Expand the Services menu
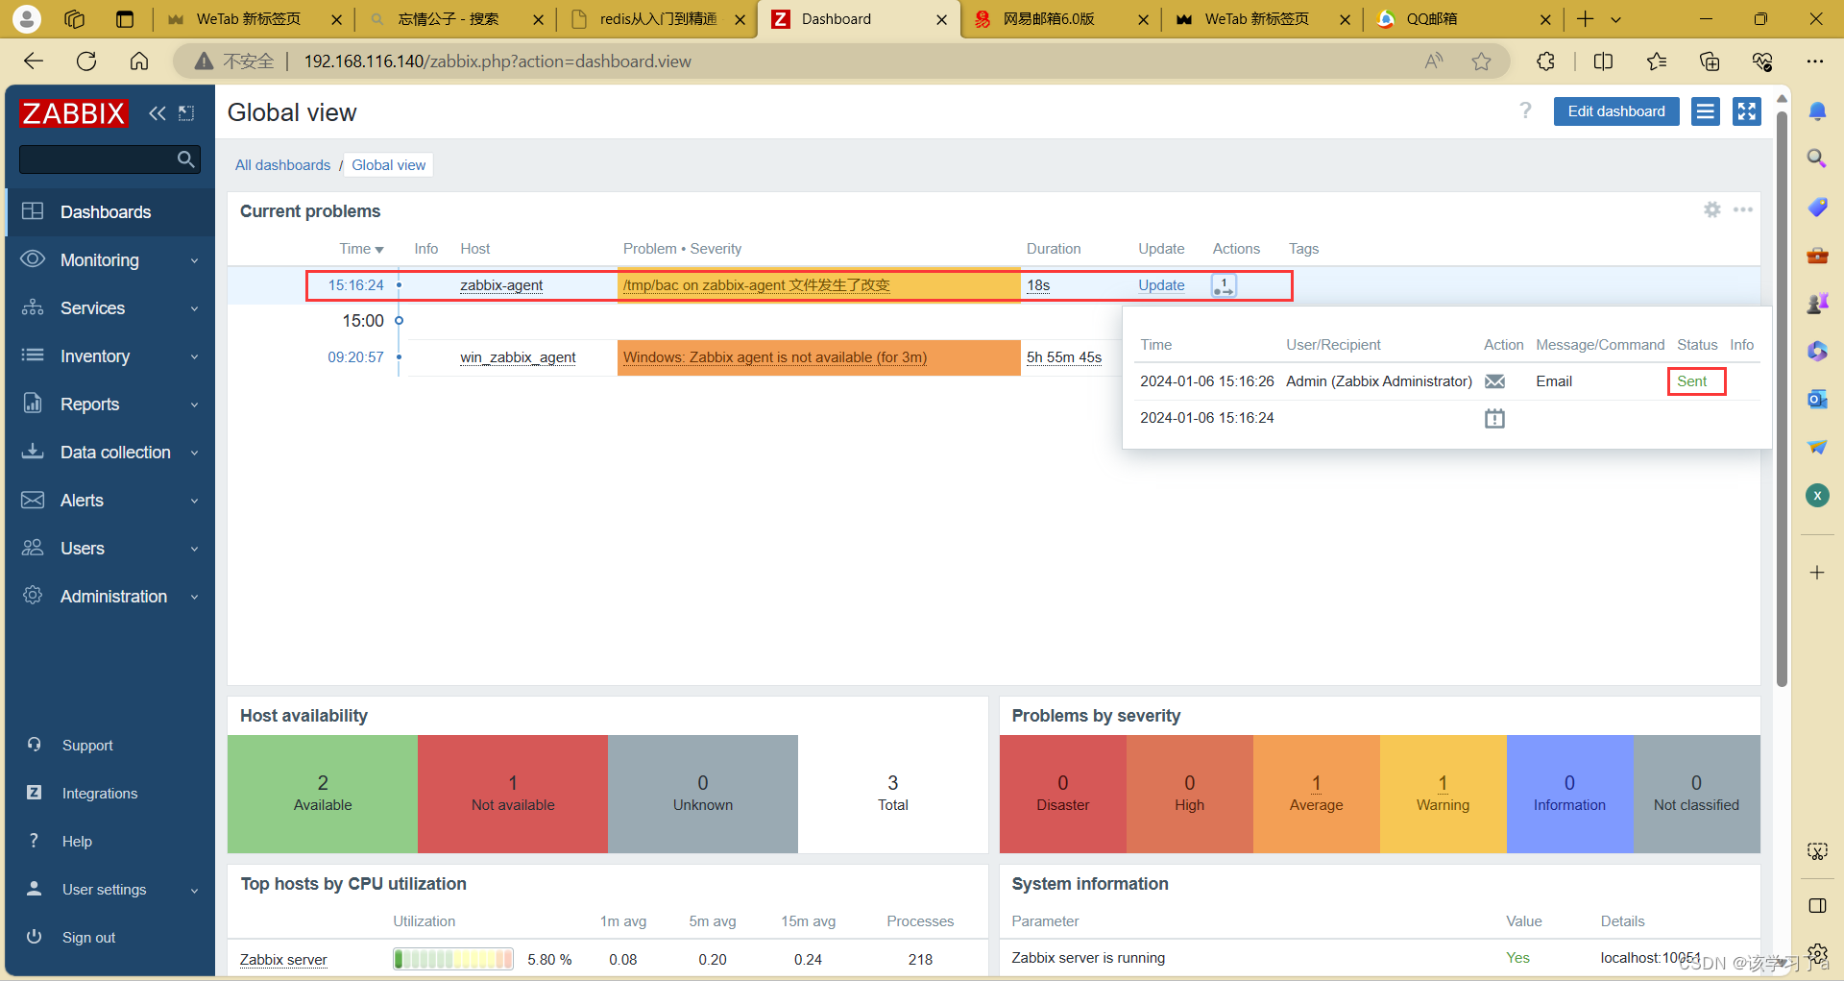Image resolution: width=1844 pixels, height=981 pixels. 109,308
